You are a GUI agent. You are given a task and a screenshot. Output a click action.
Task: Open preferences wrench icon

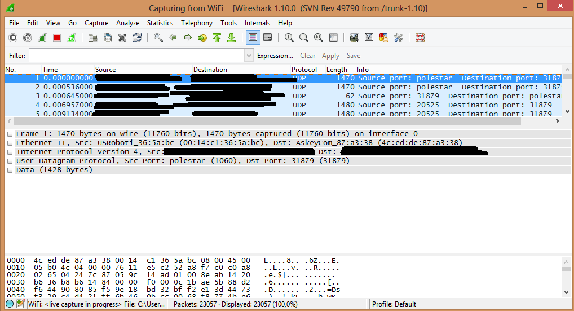pyautogui.click(x=398, y=38)
